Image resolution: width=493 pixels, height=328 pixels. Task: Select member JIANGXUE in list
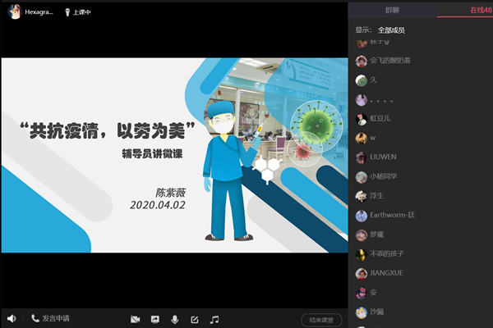(386, 273)
